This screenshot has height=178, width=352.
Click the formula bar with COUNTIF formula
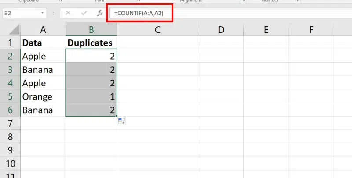pyautogui.click(x=230, y=13)
